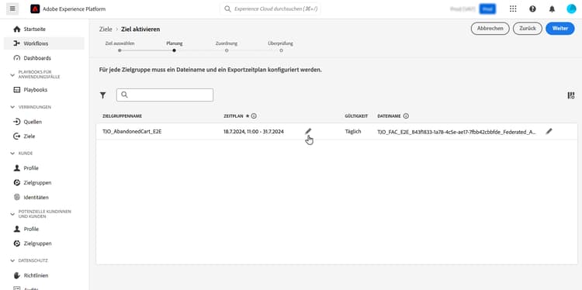
Task: Collapse the Datenschutz sidebar section
Action: tap(12, 261)
